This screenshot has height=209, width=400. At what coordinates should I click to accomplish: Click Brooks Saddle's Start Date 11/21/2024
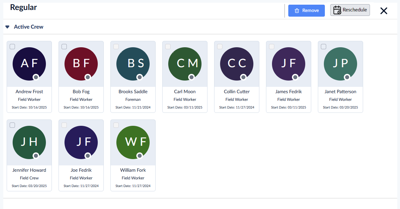pos(133,107)
